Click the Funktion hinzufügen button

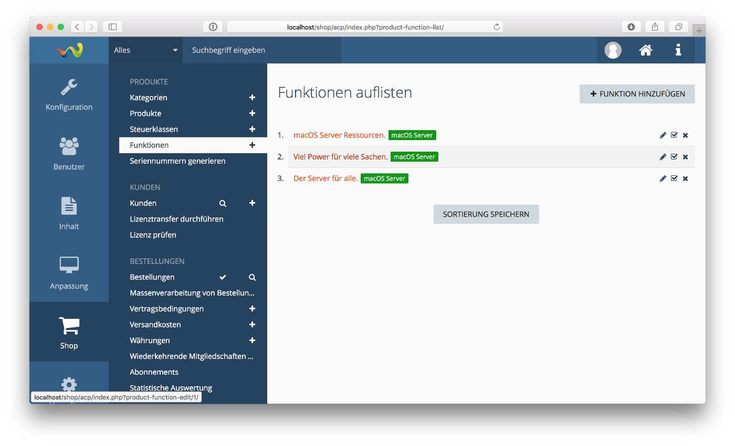click(637, 94)
